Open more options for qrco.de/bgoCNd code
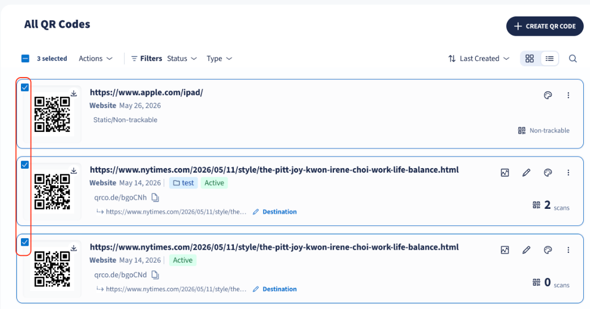This screenshot has height=309, width=590. (x=568, y=250)
